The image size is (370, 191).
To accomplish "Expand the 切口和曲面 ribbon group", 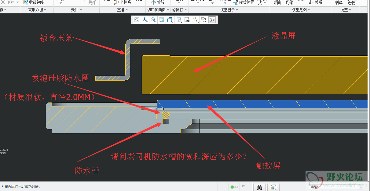I will [x=158, y=10].
